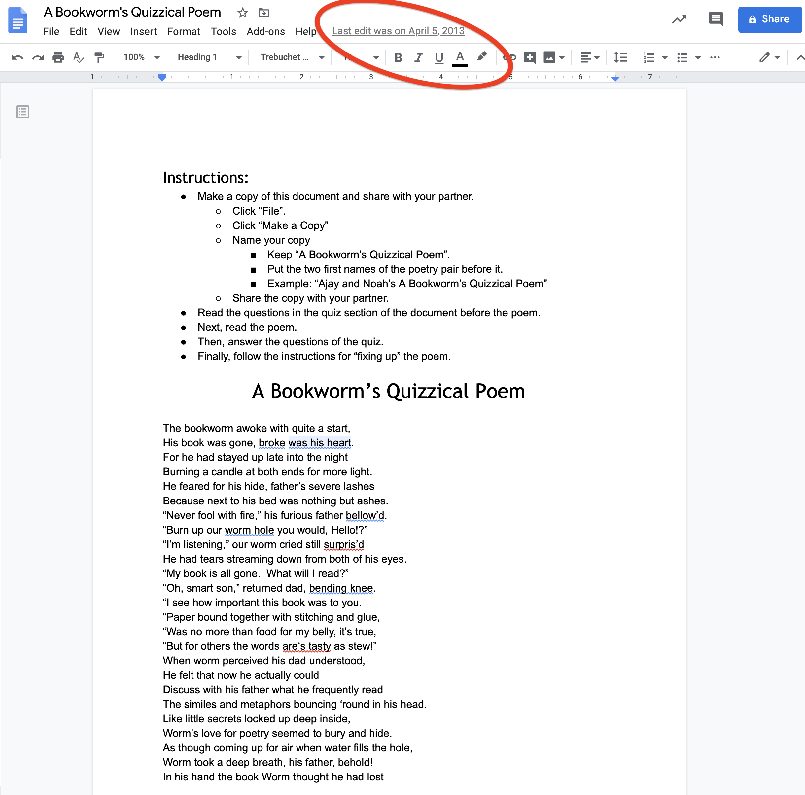This screenshot has height=795, width=805.
Task: Star this document
Action: tap(242, 13)
